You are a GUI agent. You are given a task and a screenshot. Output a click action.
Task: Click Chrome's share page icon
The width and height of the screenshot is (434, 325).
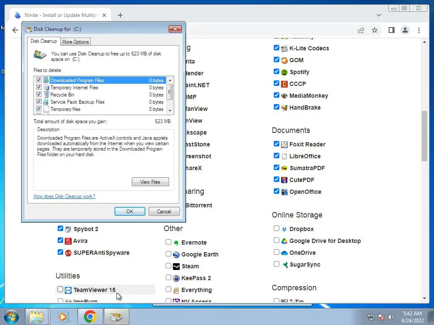[361, 30]
